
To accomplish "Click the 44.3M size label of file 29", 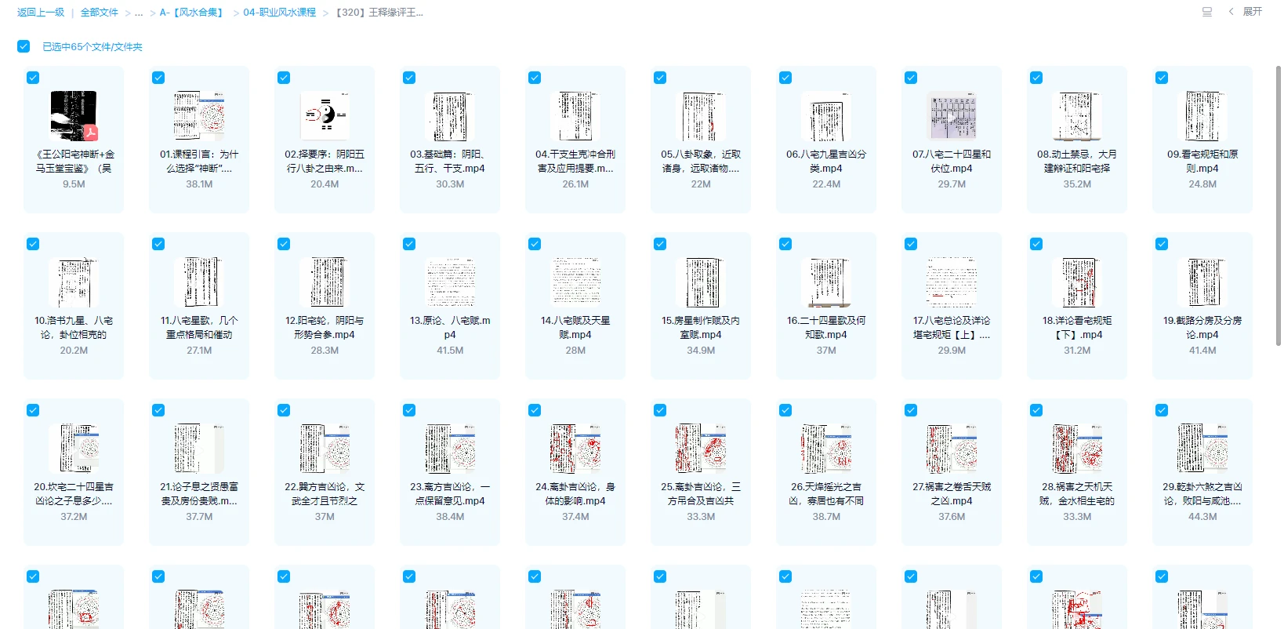I will pos(1202,517).
